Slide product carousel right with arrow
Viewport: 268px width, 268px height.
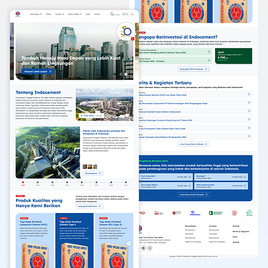129,243
